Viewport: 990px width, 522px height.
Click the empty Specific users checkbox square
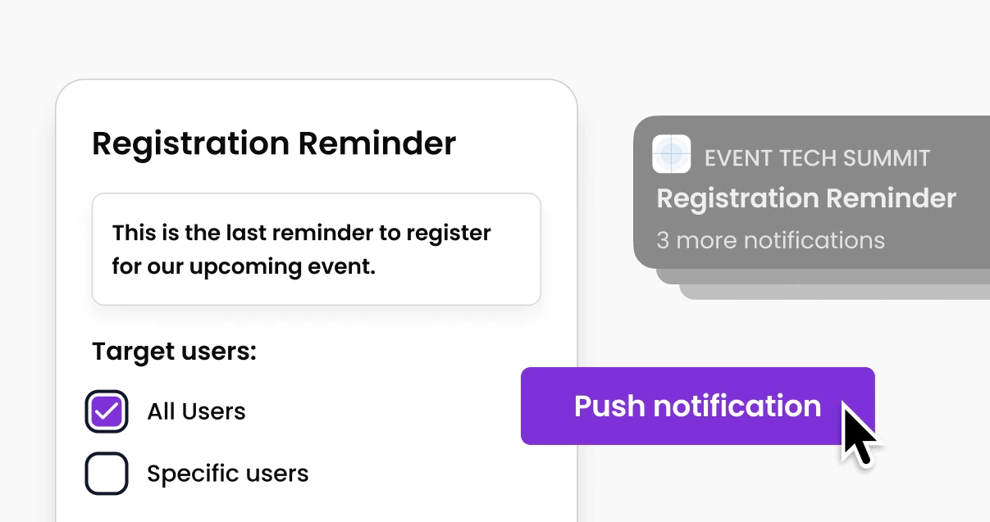[x=106, y=473]
